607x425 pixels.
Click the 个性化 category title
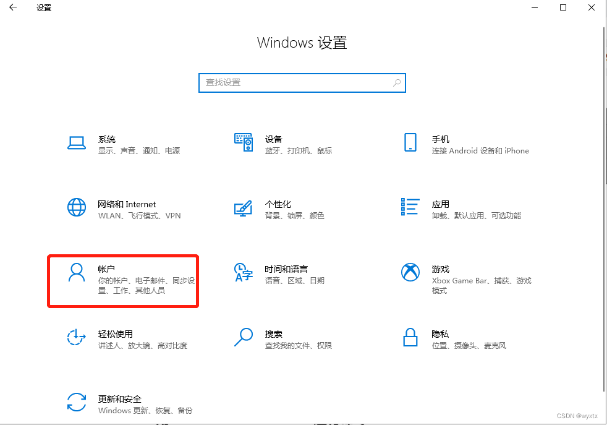(x=278, y=204)
